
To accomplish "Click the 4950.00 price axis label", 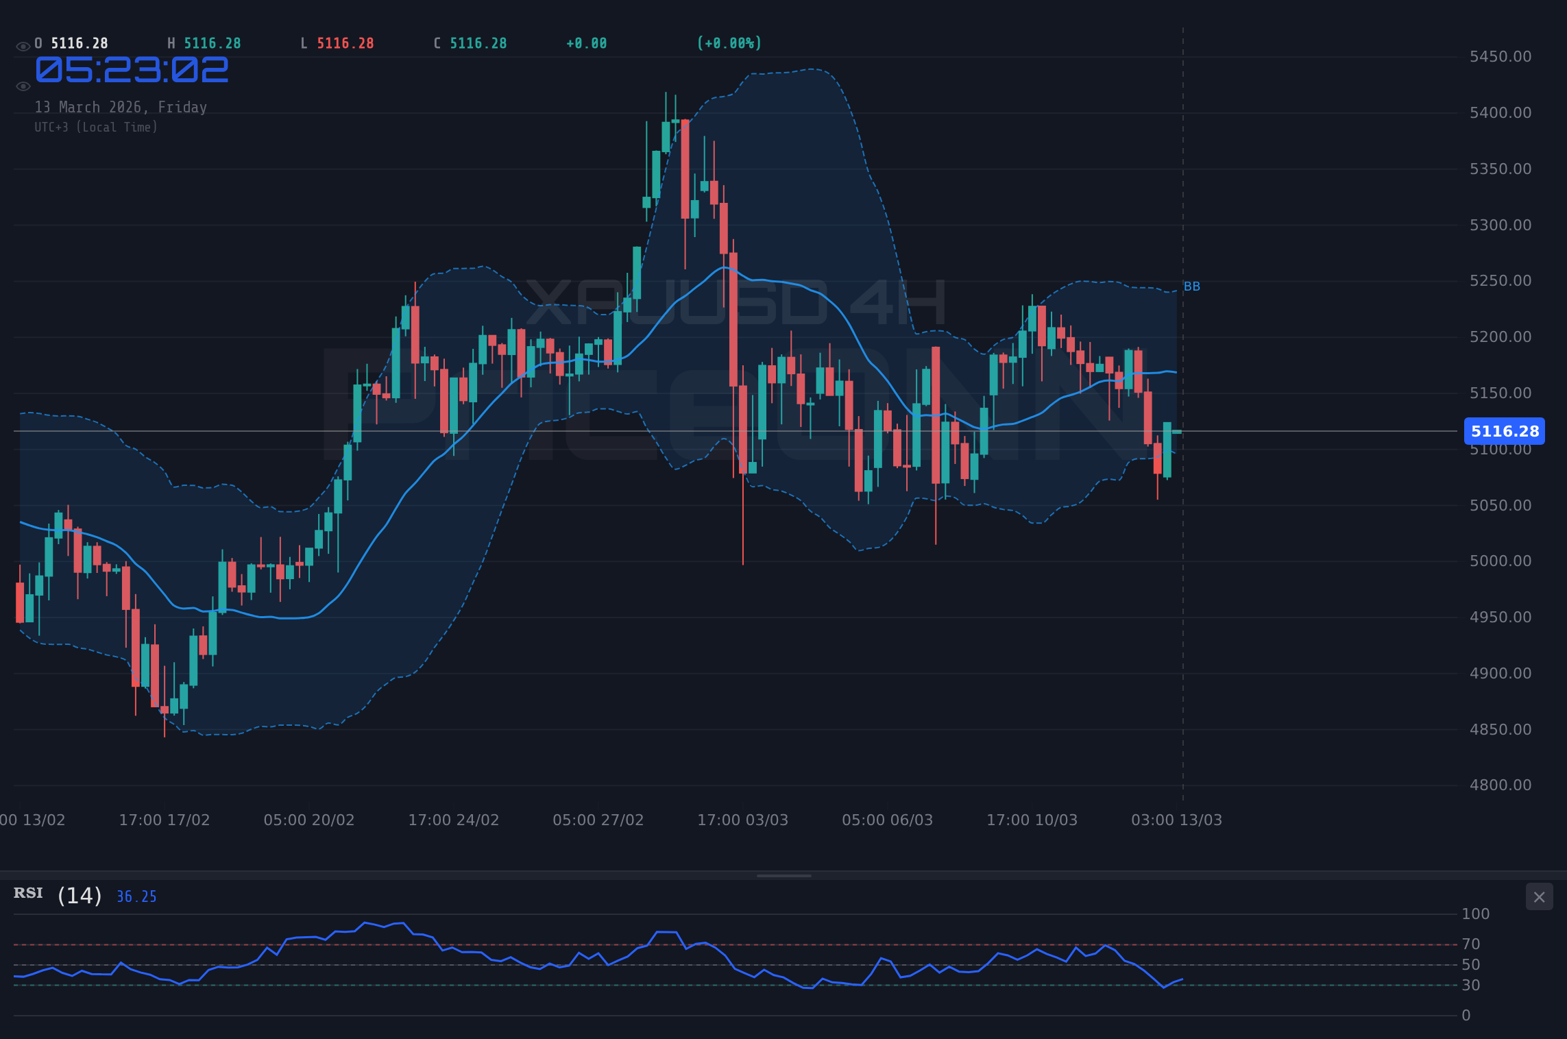I will pyautogui.click(x=1501, y=617).
